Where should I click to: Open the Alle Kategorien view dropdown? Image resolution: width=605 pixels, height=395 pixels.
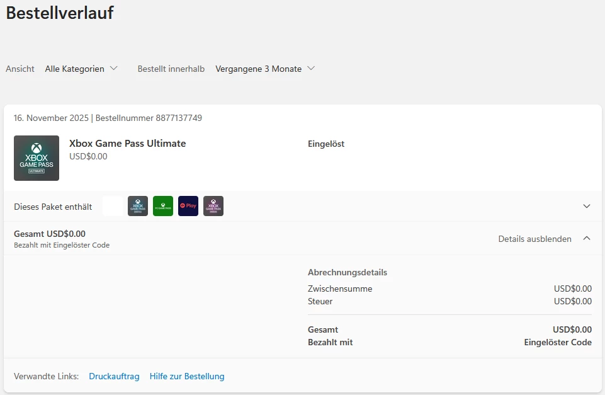(81, 69)
